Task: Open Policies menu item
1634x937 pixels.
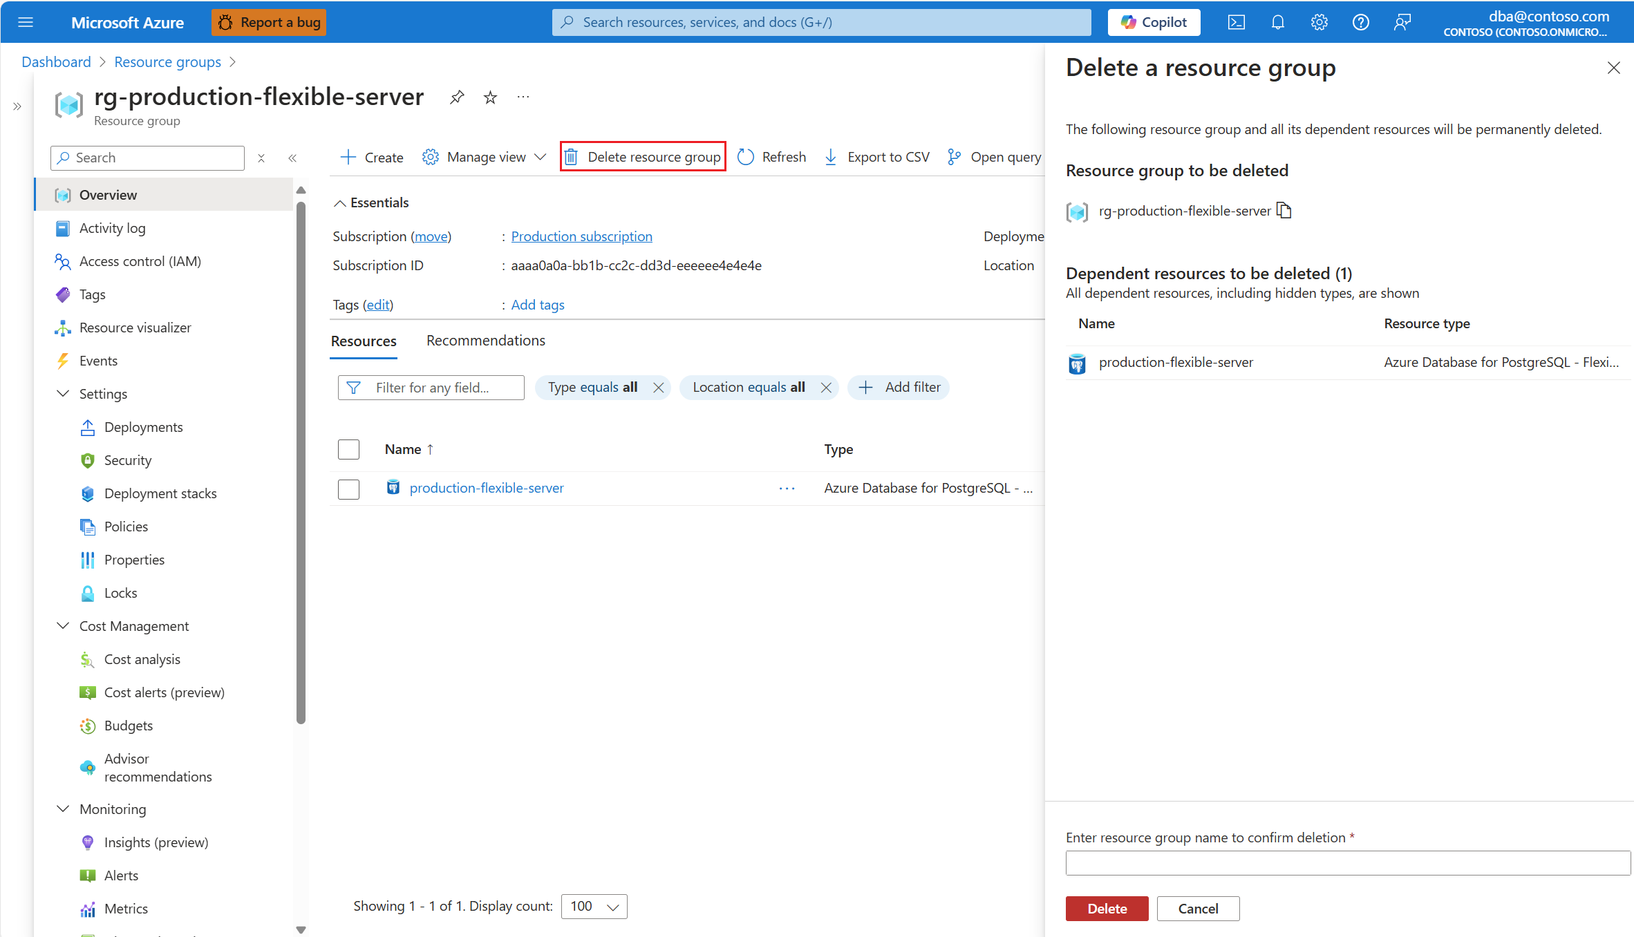Action: click(126, 527)
